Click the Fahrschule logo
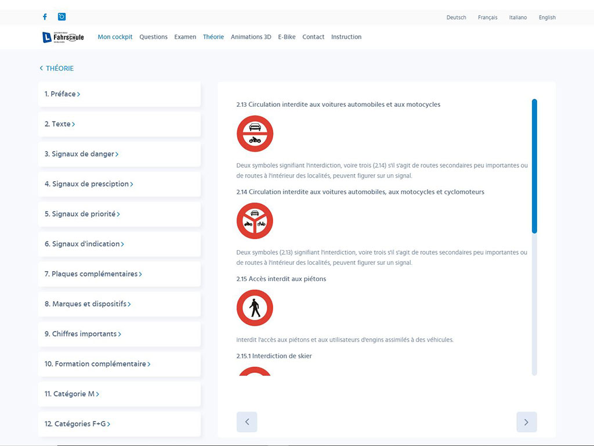594x446 pixels. tap(63, 37)
